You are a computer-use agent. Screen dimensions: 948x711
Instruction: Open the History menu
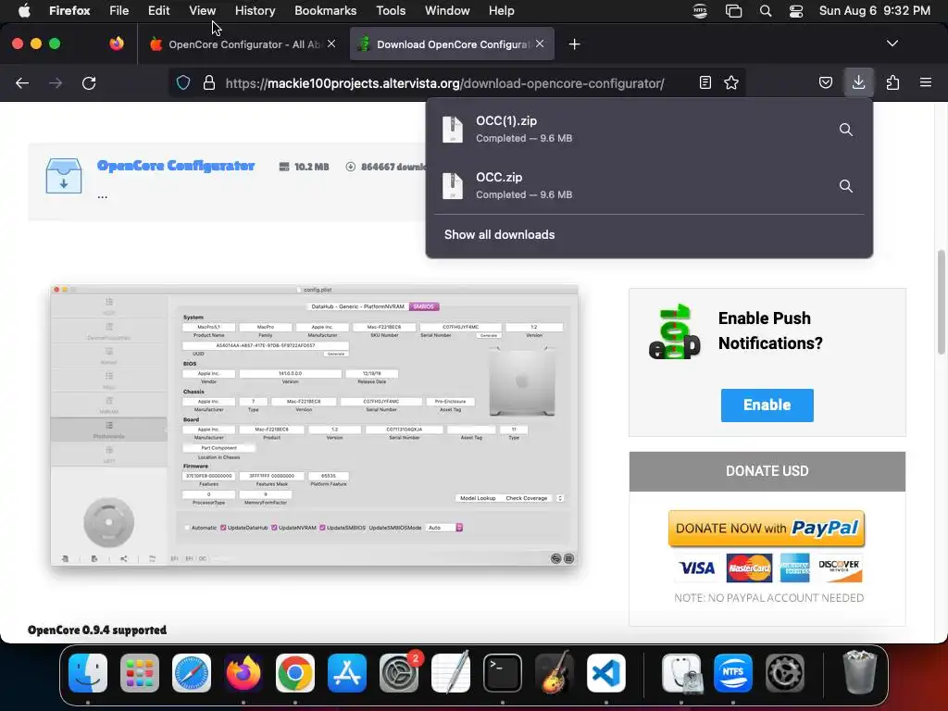(x=255, y=11)
